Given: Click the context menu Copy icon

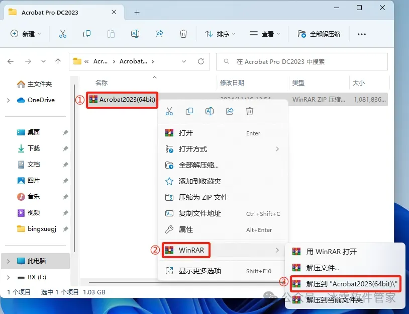Looking at the screenshot, I should 189,111.
